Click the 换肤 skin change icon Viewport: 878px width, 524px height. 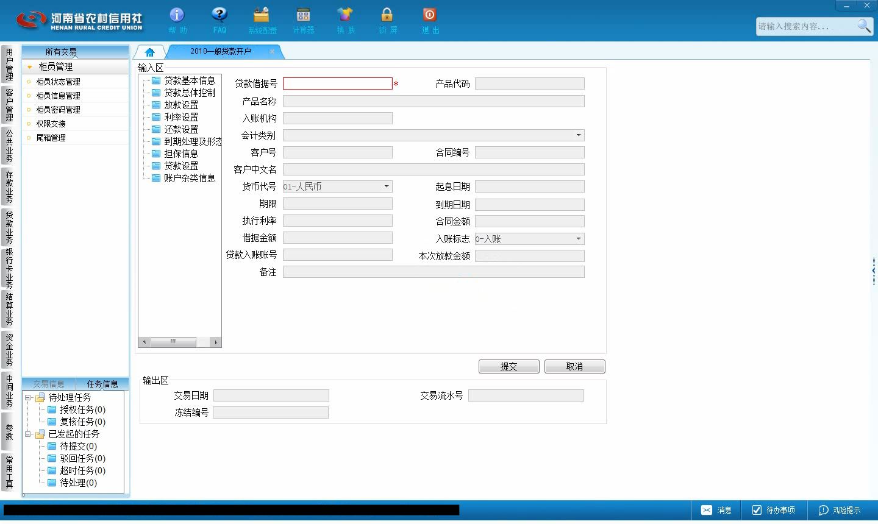tap(346, 20)
